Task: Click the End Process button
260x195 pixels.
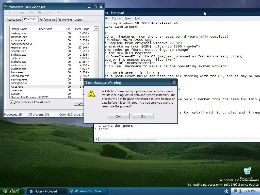Action: click(x=79, y=103)
